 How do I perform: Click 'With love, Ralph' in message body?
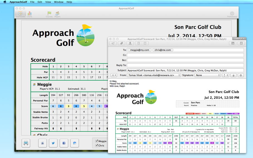click(117, 86)
